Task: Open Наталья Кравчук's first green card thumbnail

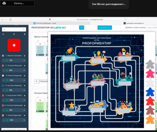Action: [x=40, y=106]
